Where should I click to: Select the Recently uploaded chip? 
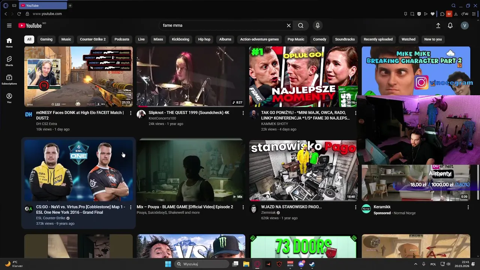[378, 39]
